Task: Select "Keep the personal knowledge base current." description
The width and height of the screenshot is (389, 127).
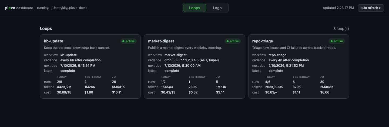Action: [77, 48]
